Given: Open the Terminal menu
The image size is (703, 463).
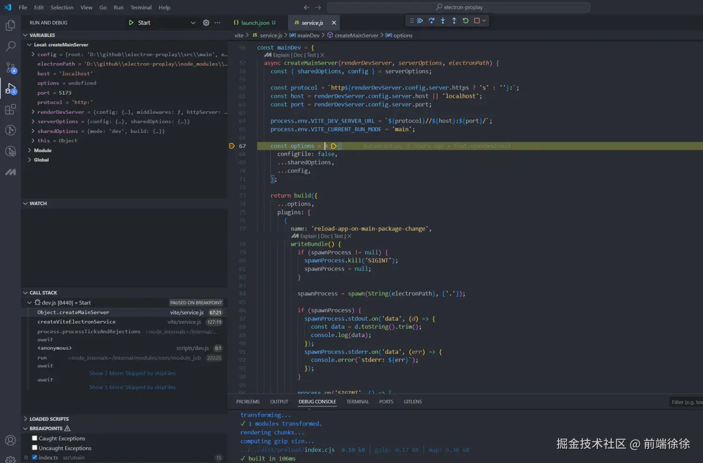Looking at the screenshot, I should [x=141, y=7].
